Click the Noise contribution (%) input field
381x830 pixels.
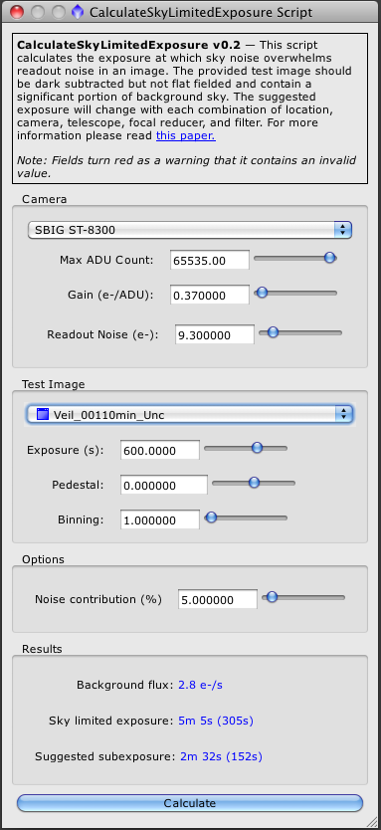pyautogui.click(x=218, y=600)
